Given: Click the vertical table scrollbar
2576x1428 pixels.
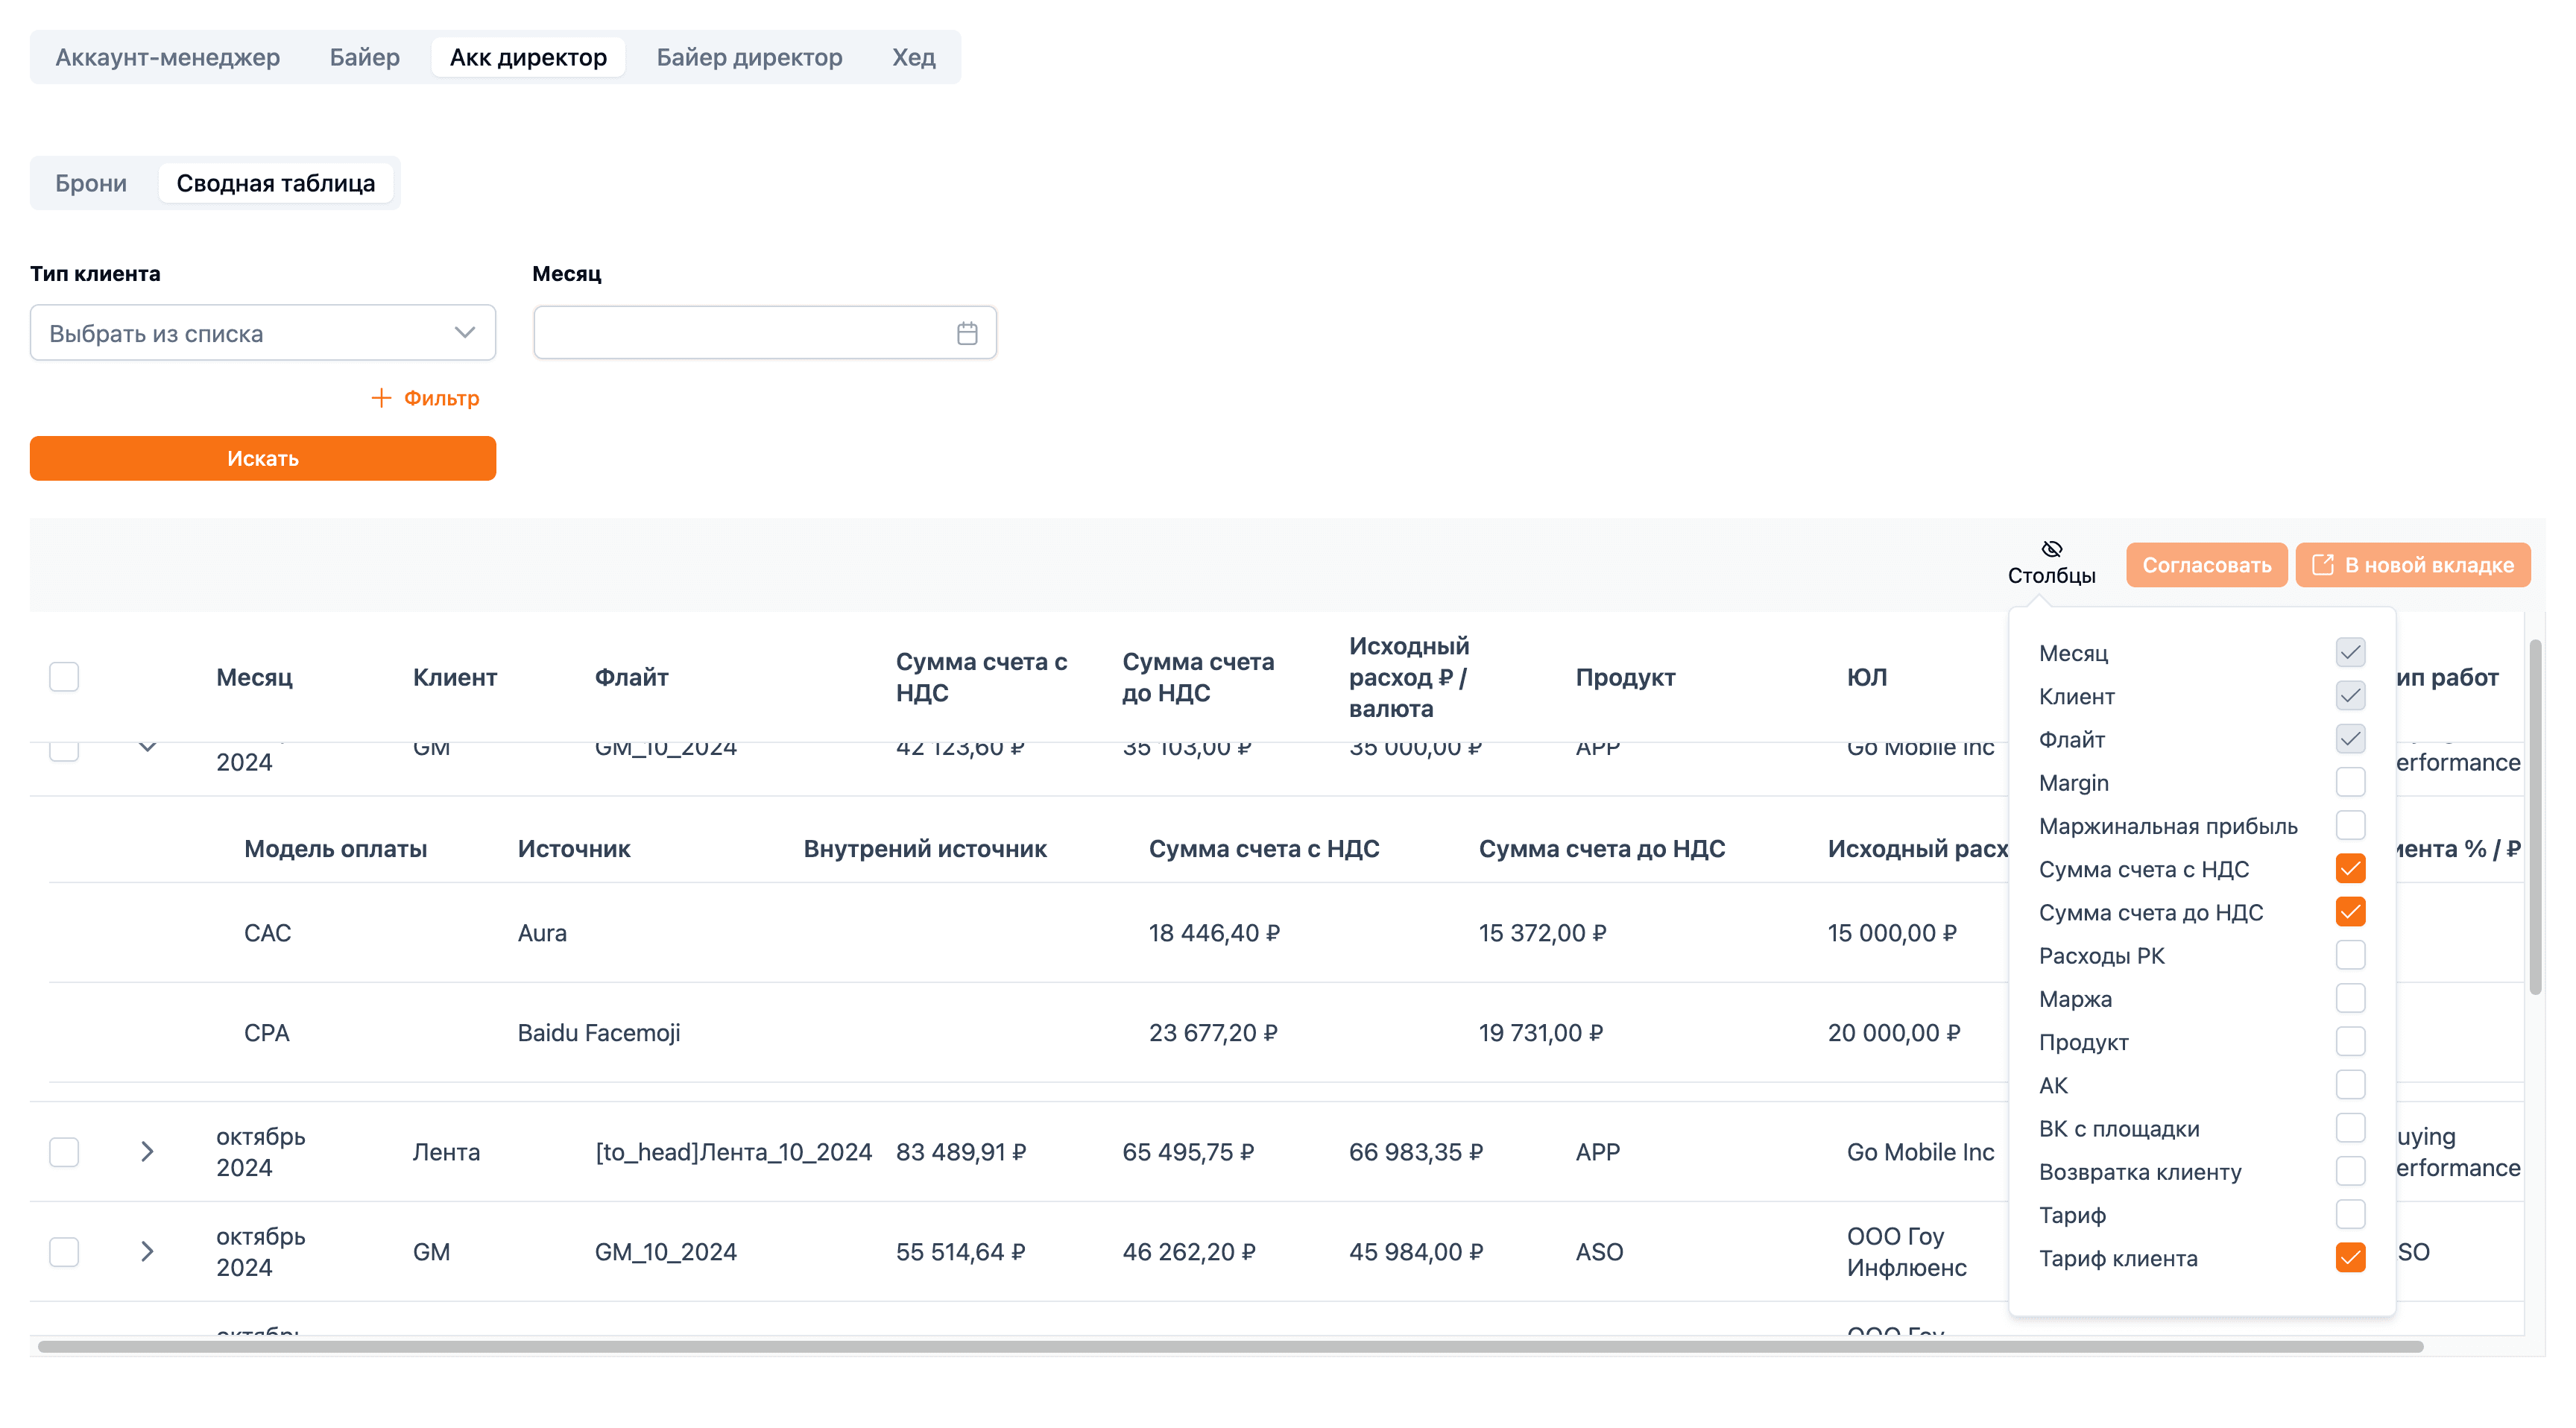Looking at the screenshot, I should click(2535, 816).
